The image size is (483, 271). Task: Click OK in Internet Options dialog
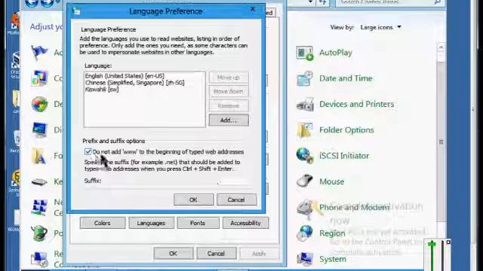click(x=174, y=254)
